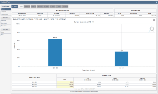Click the 30 Dec 2022 expires cell

coord(56,16)
